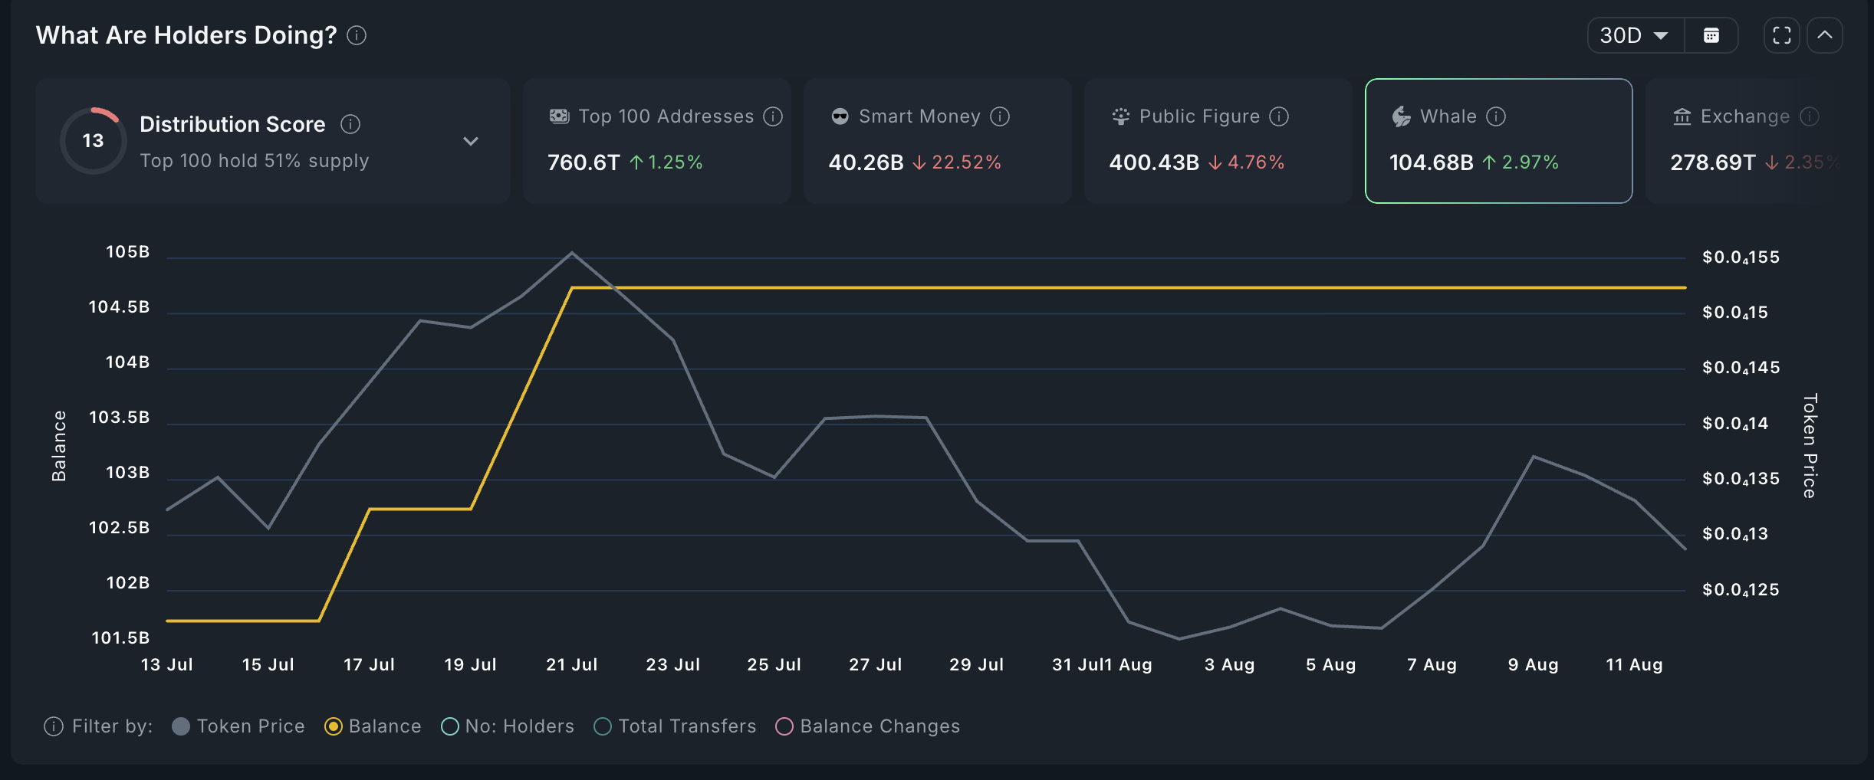Click the Exchange bank icon

pos(1682,116)
